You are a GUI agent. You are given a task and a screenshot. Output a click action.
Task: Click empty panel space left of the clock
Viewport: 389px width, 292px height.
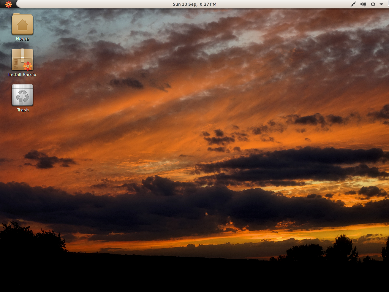(x=95, y=4)
